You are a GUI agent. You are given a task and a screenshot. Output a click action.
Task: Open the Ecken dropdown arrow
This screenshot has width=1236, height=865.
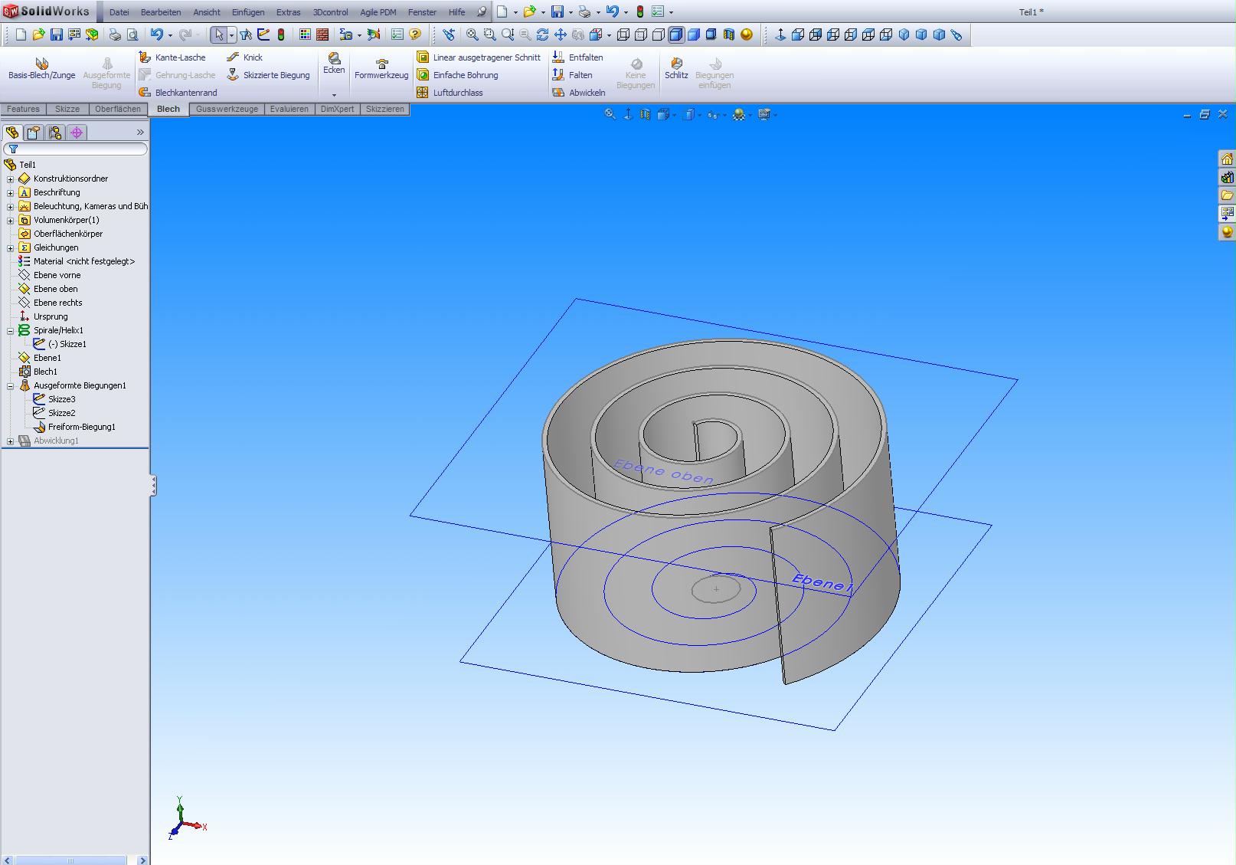334,94
